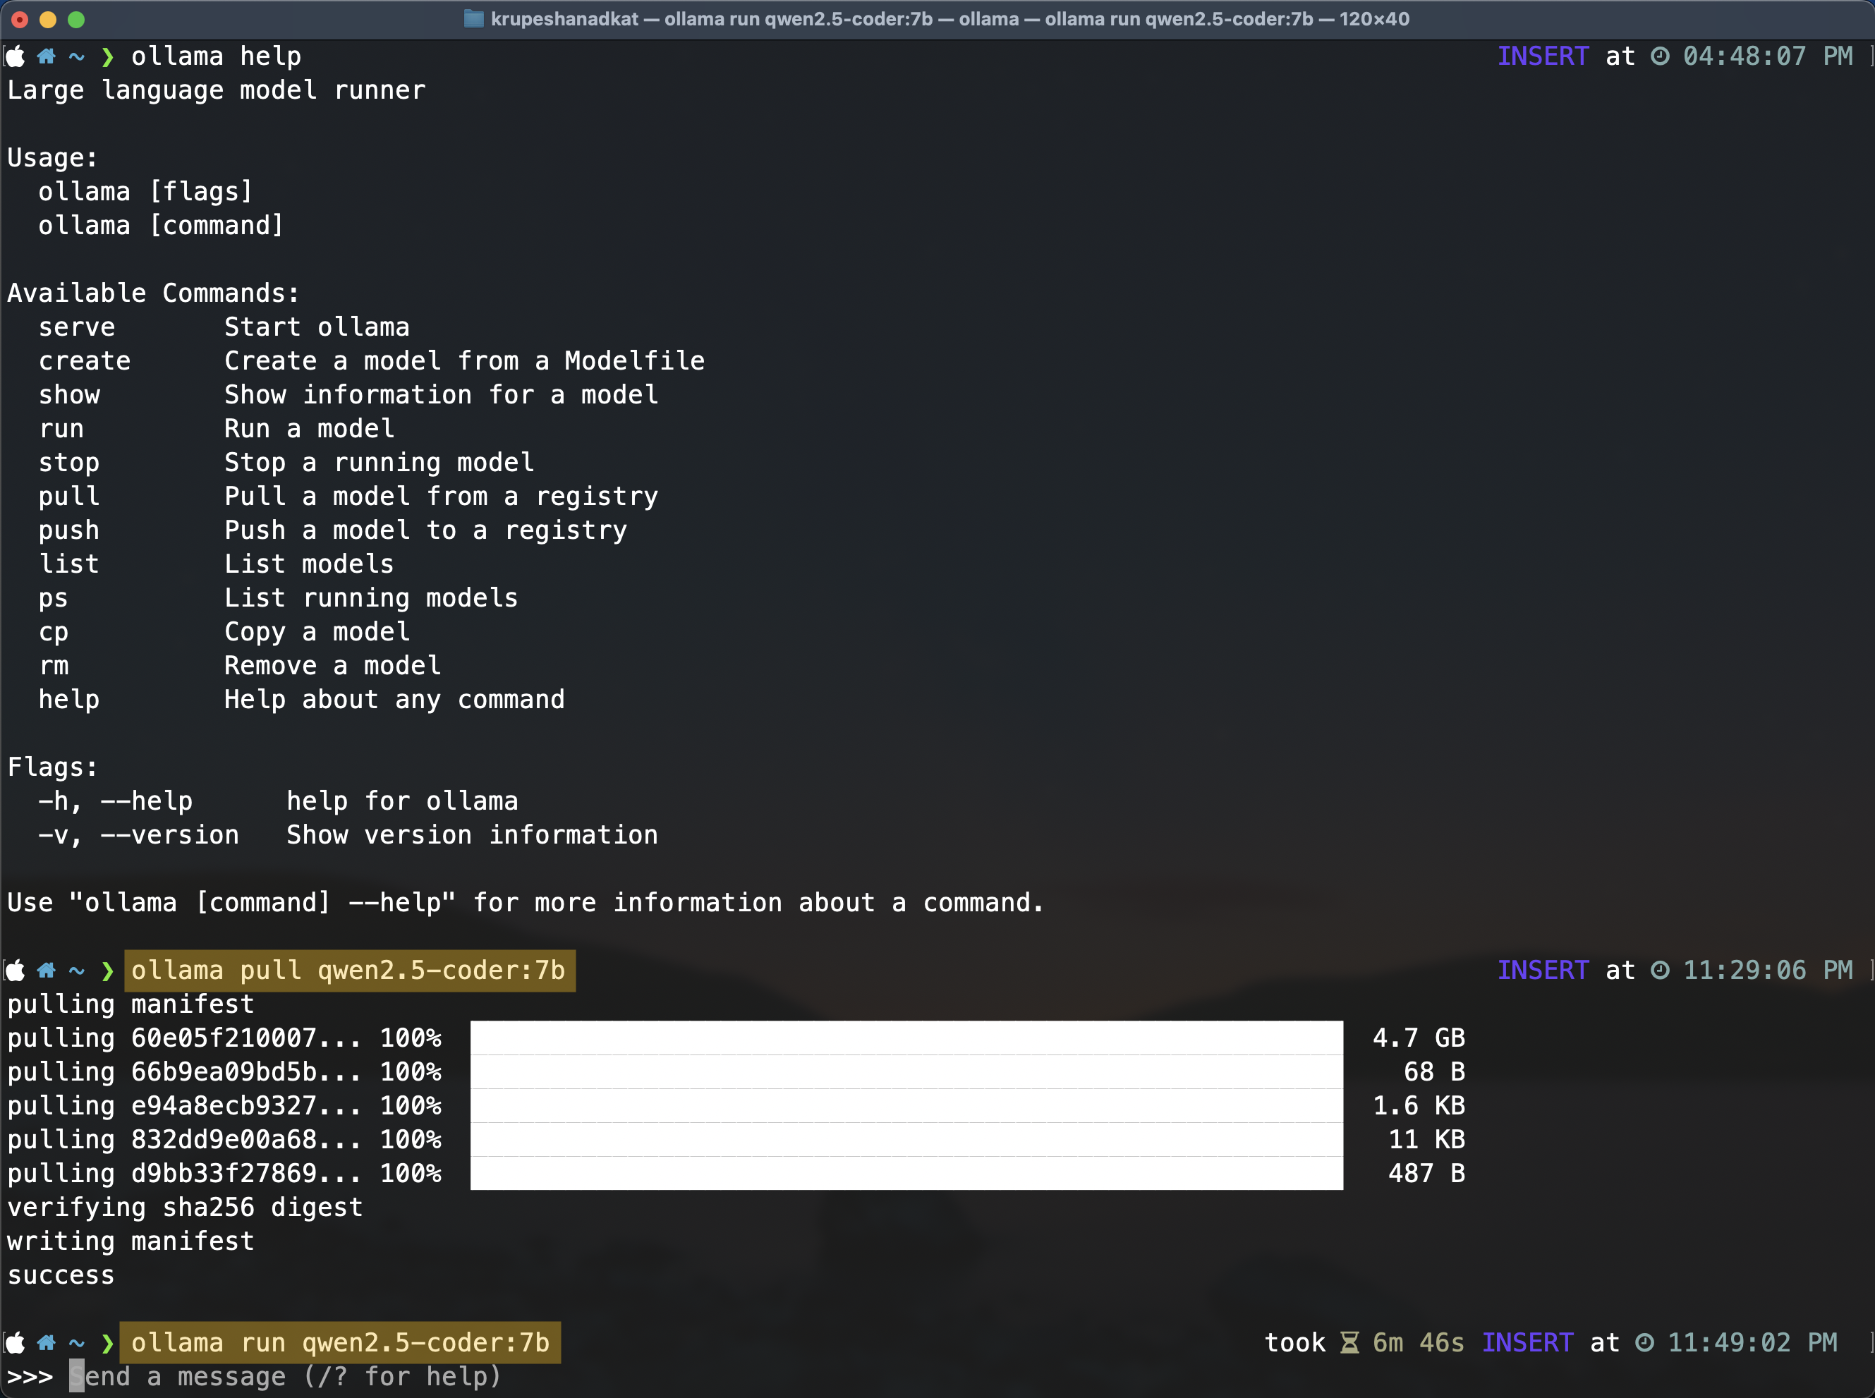This screenshot has width=1875, height=1398.
Task: Click the 'Pull a model from a registry' description
Action: (441, 497)
